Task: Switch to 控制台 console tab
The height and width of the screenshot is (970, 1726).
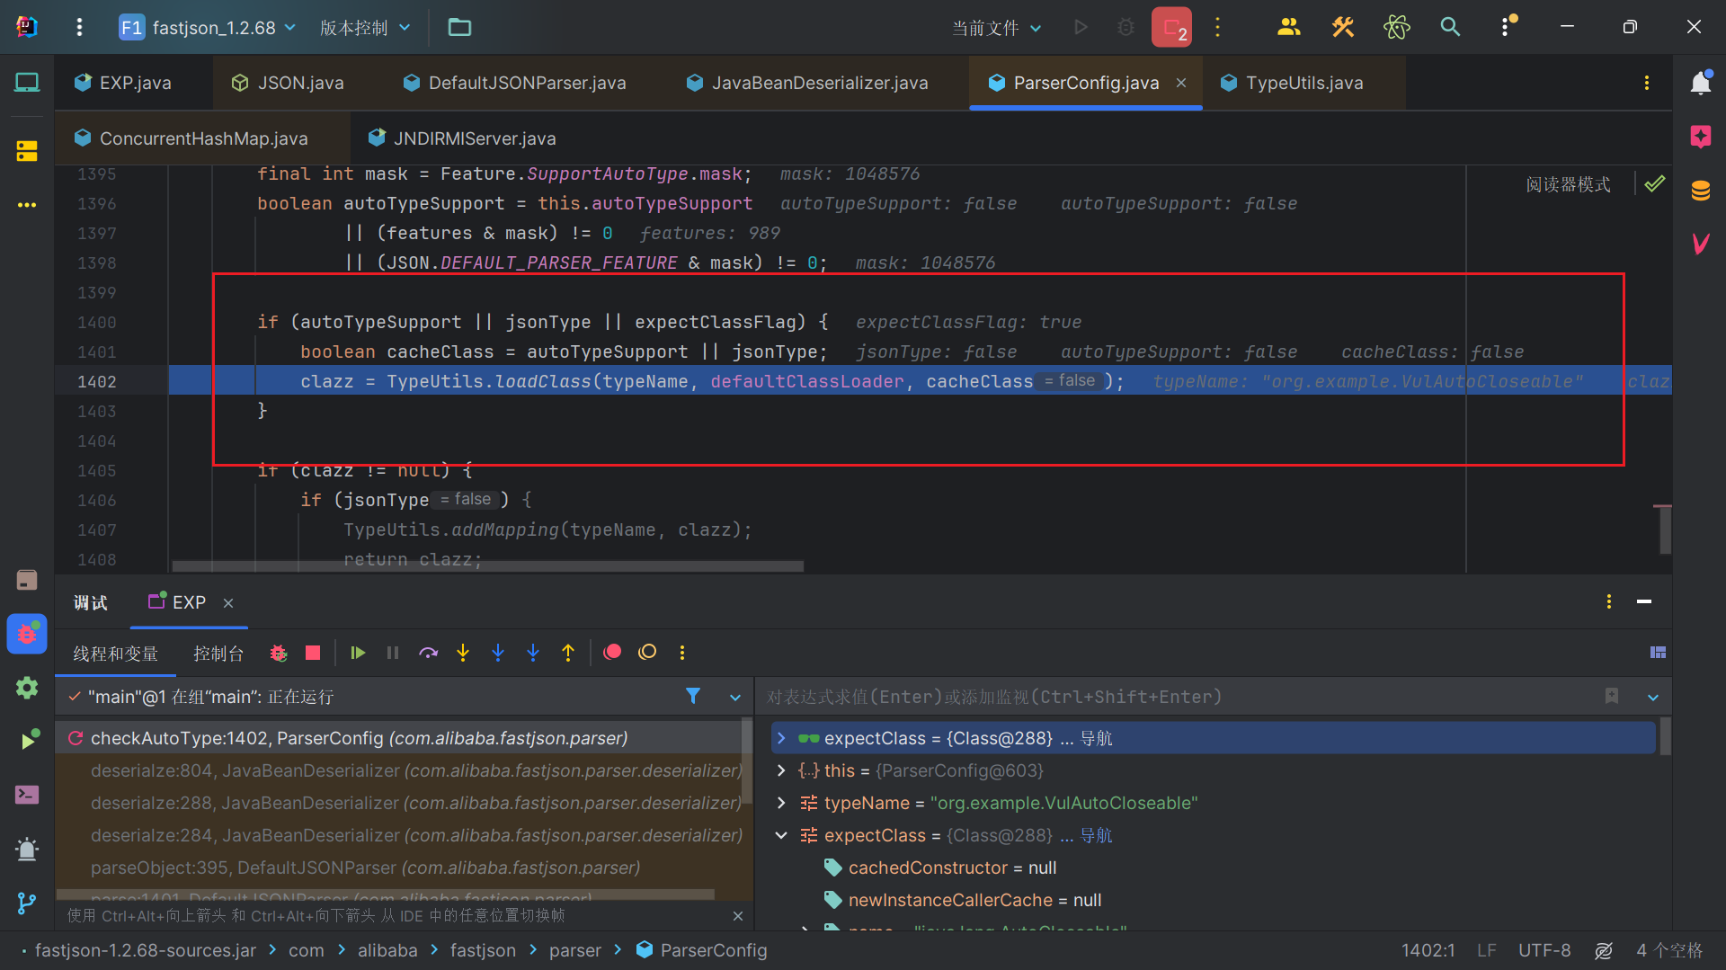Action: pyautogui.click(x=218, y=654)
